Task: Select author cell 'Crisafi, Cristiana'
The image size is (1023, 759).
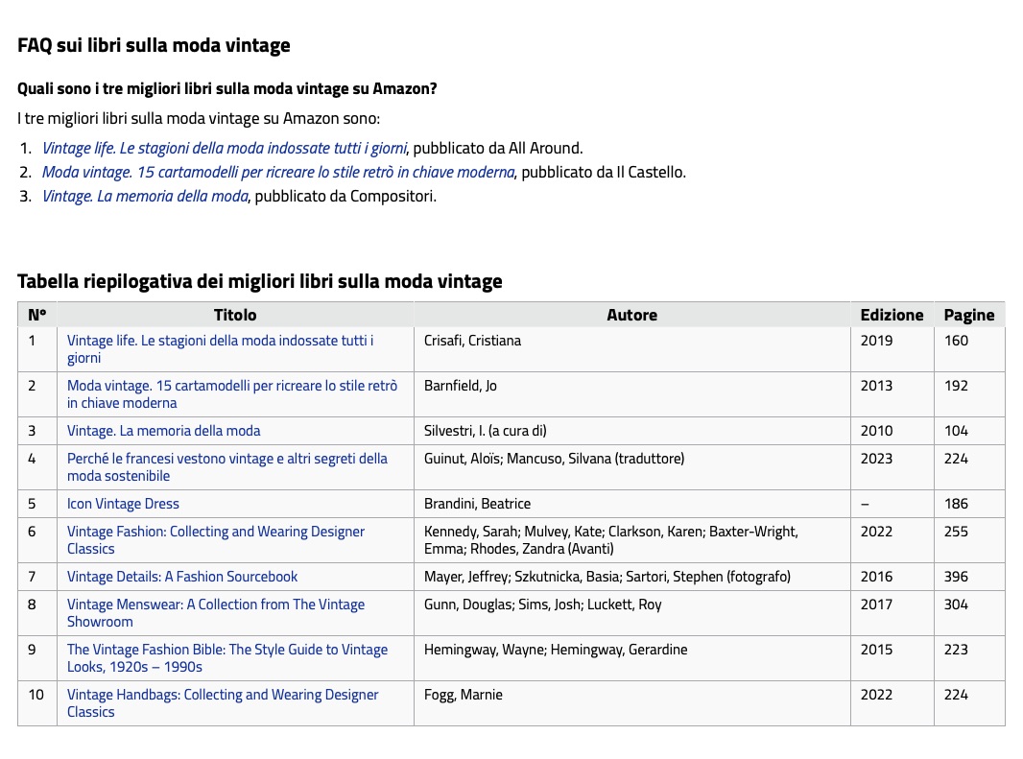Action: (x=632, y=349)
